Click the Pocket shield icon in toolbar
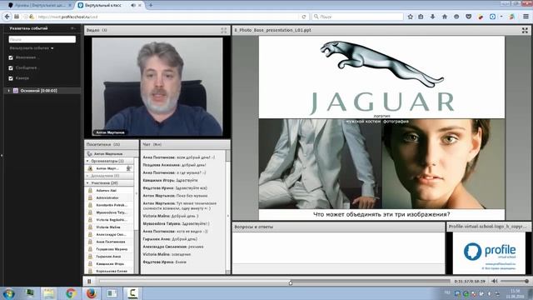The width and height of the screenshot is (533, 300). pos(468,17)
